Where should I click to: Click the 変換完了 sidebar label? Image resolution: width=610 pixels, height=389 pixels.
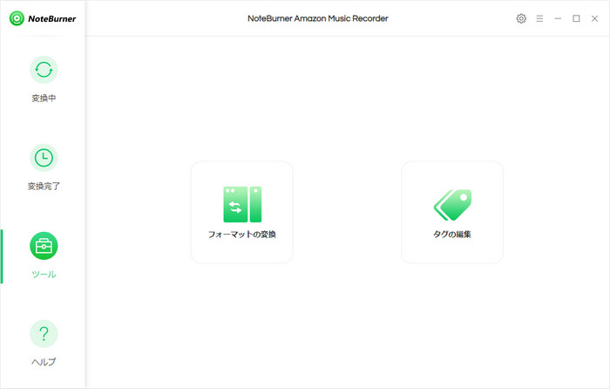(44, 186)
